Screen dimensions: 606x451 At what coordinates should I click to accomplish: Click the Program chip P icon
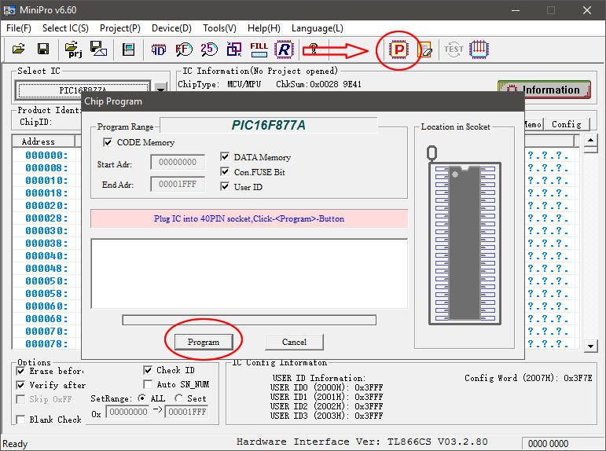(x=398, y=49)
